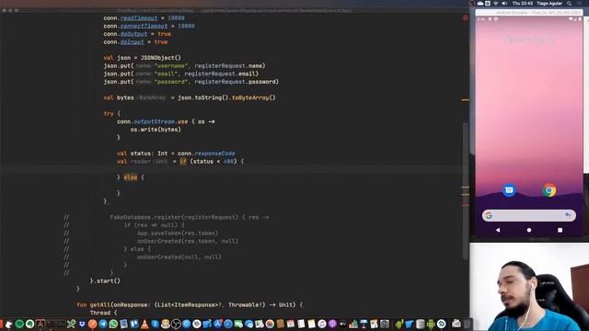Image resolution: width=589 pixels, height=331 pixels.
Task: Tap the Android back navigation button
Action: 498,230
